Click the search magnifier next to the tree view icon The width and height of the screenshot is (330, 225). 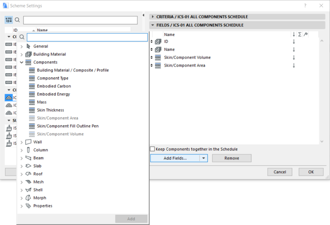17,20
